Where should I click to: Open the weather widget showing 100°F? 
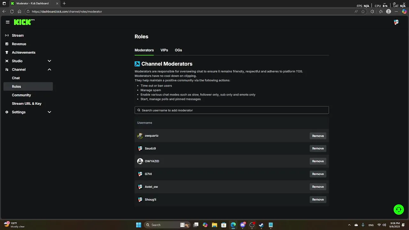[14, 225]
